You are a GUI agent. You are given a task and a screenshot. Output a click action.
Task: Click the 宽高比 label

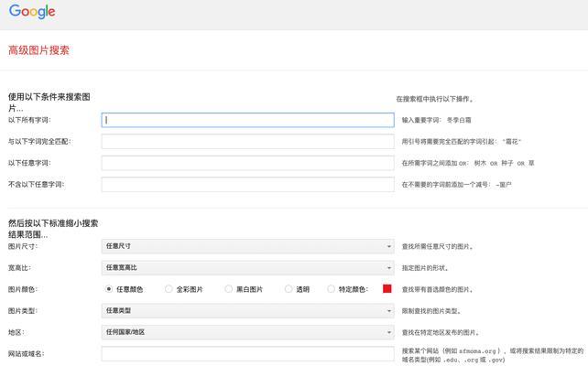click(19, 268)
